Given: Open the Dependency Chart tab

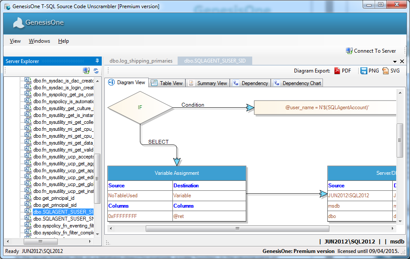Looking at the screenshot, I should coord(297,83).
